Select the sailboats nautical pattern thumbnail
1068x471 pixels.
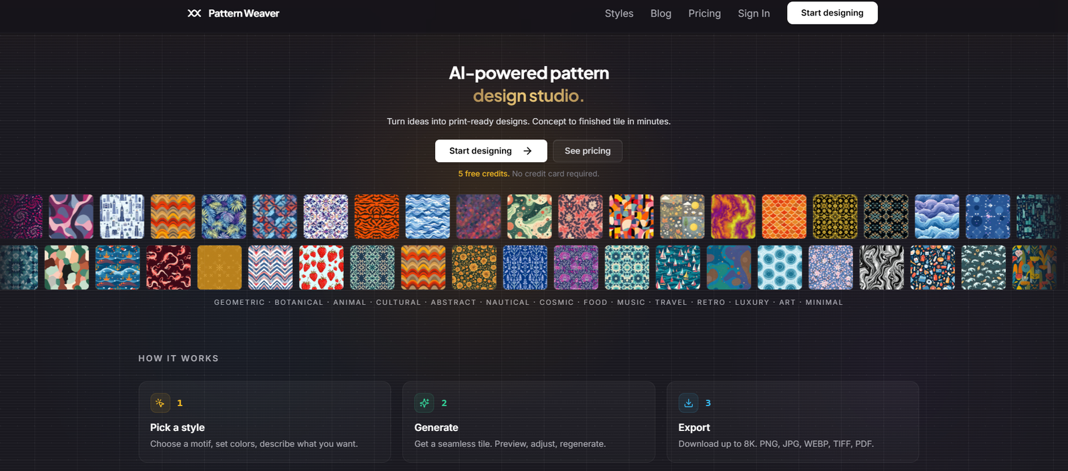click(x=678, y=268)
